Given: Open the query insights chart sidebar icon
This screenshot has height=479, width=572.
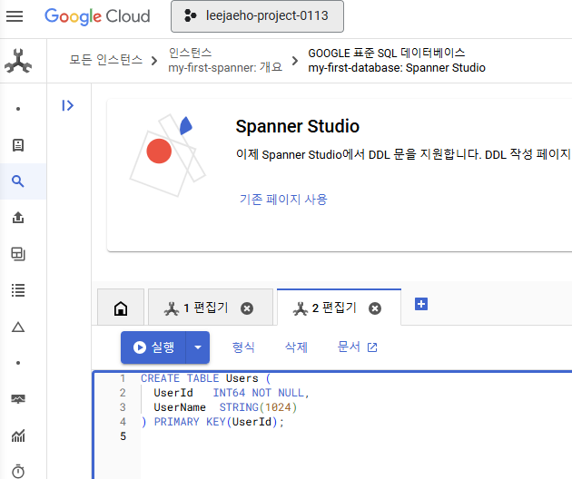Looking at the screenshot, I should click(x=18, y=435).
